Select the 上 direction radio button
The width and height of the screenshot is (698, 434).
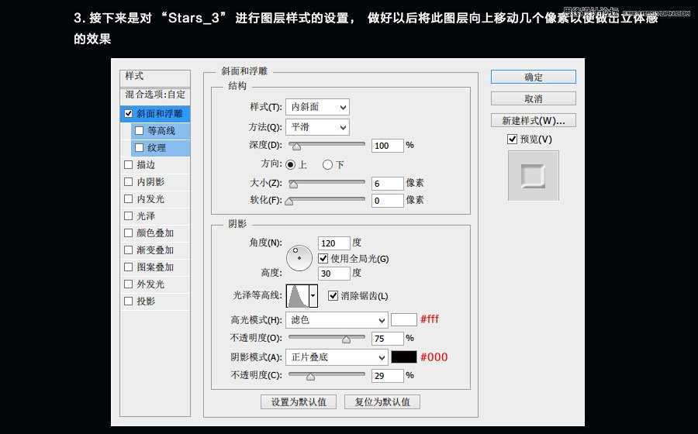click(290, 164)
